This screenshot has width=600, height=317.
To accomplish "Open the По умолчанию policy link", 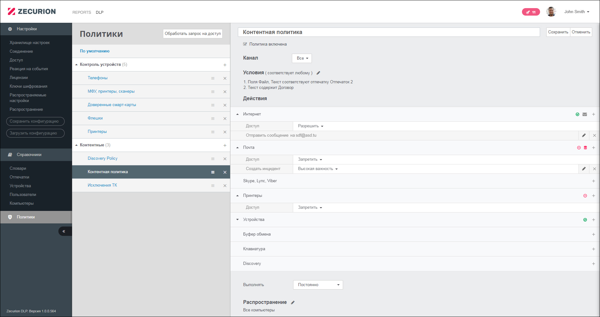I will point(95,51).
